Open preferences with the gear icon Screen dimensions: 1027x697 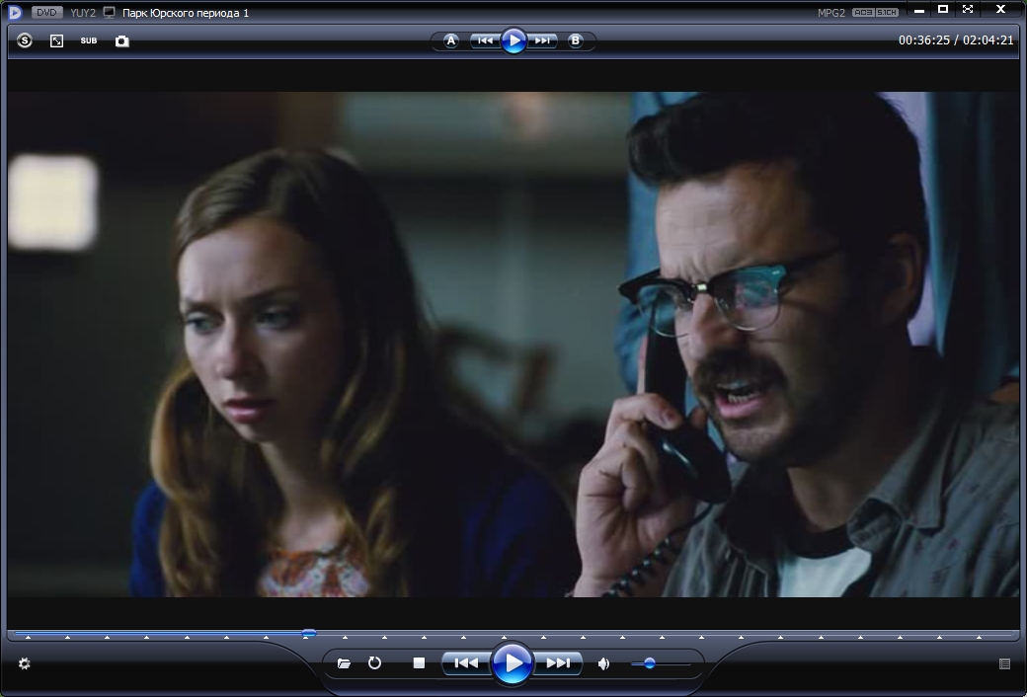[25, 663]
